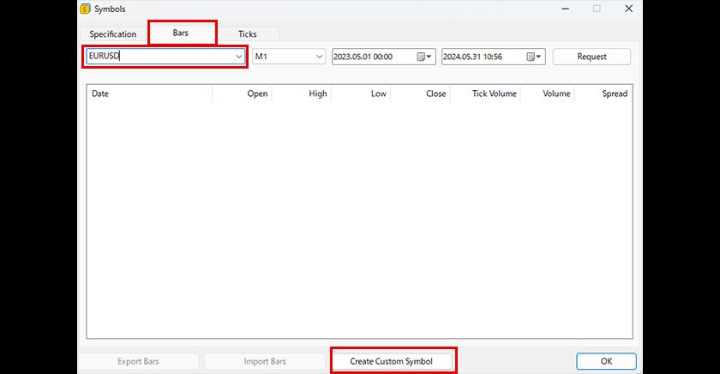
Task: Open the end date calendar picker icon
Action: 533,57
